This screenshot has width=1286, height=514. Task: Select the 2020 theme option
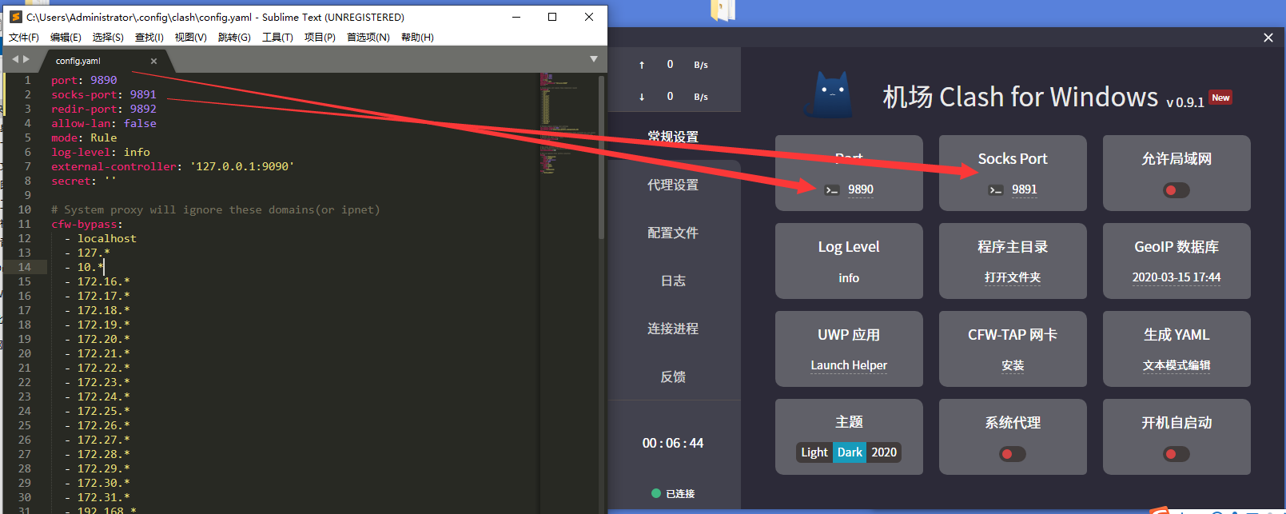pyautogui.click(x=884, y=452)
